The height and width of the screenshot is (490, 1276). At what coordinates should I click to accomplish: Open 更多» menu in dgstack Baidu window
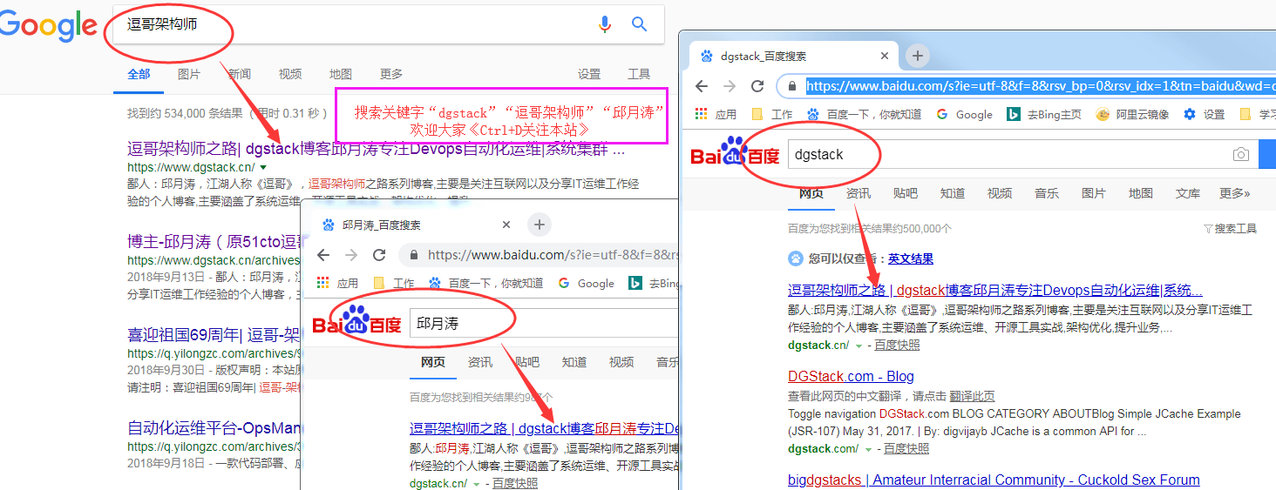tap(1234, 193)
